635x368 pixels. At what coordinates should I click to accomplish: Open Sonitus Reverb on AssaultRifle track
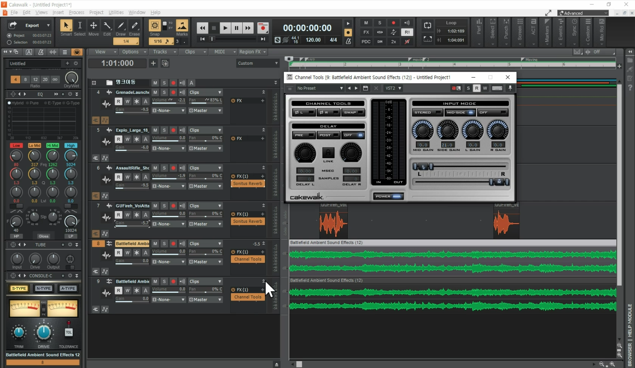pos(248,184)
